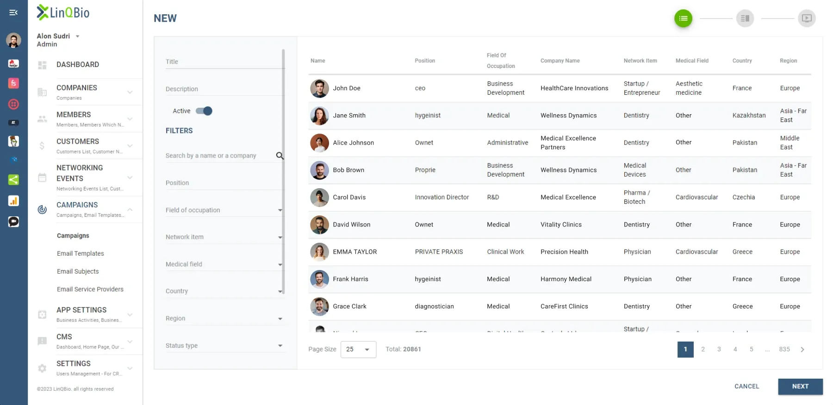Collapse the sidebar with the menu icon
833x405 pixels.
pyautogui.click(x=13, y=12)
